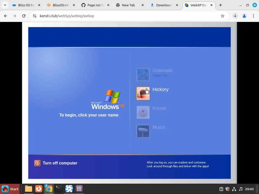
Task: Go back with the browser back arrow
Action: click(x=6, y=16)
